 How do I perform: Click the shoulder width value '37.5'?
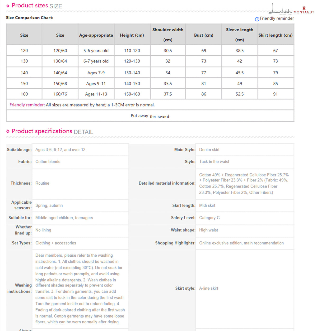click(x=168, y=94)
